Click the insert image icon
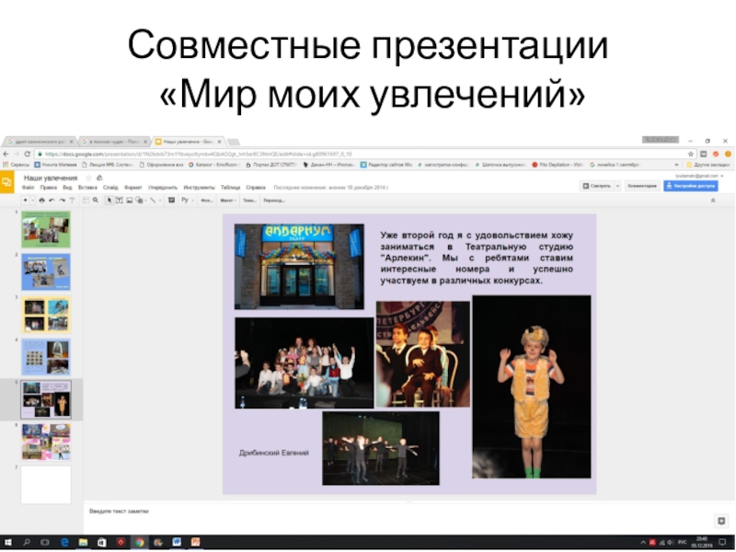The width and height of the screenshot is (736, 552). pos(128,200)
